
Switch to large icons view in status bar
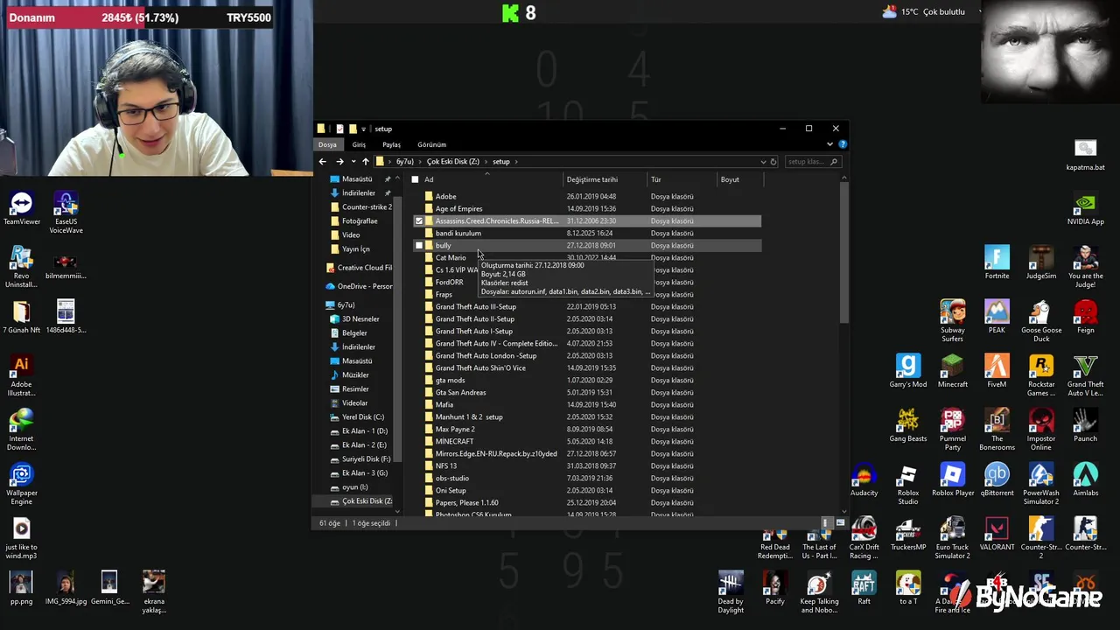coord(840,523)
